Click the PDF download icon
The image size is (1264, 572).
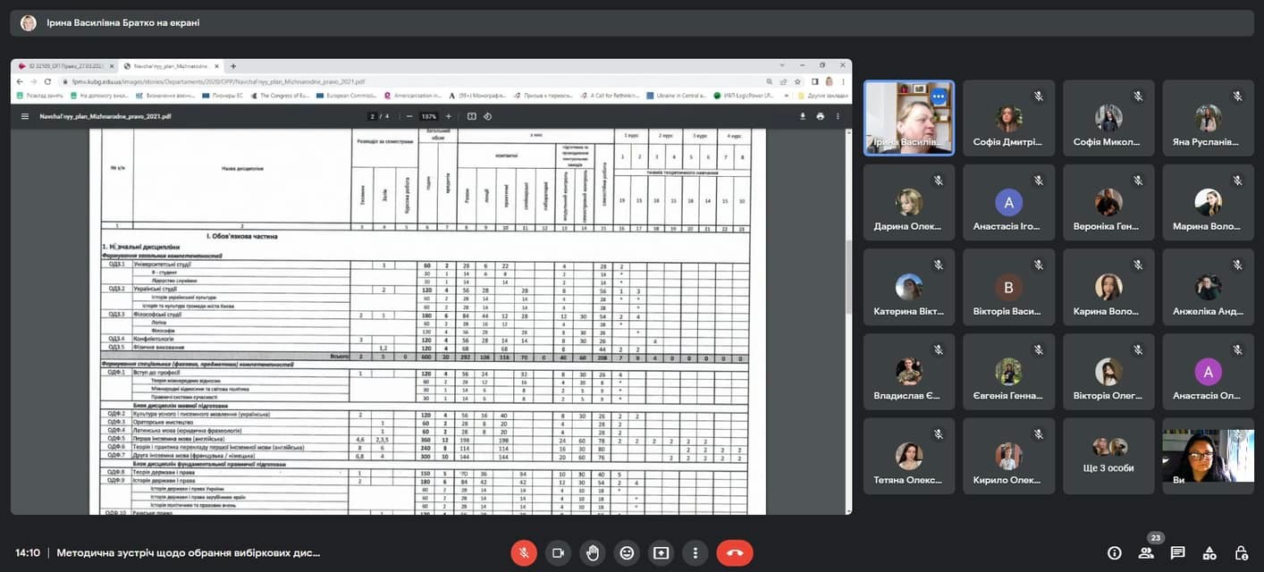click(x=802, y=116)
